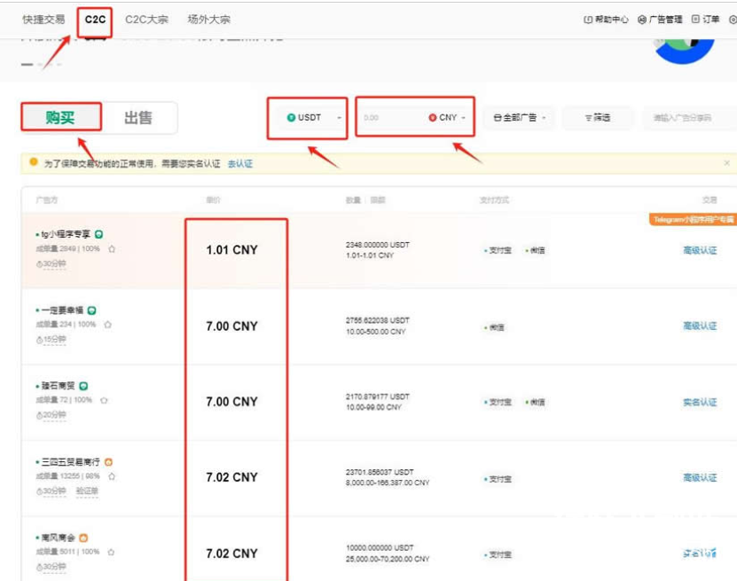This screenshot has height=581, width=737.
Task: Click the 去认证 link
Action: pyautogui.click(x=240, y=164)
